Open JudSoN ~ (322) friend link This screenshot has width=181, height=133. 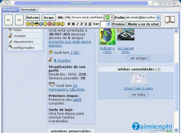[107, 50]
